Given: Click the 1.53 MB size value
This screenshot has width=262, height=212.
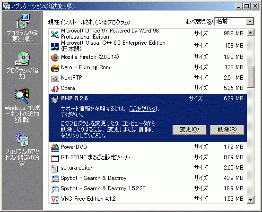Looking at the screenshot, I should [x=234, y=198].
